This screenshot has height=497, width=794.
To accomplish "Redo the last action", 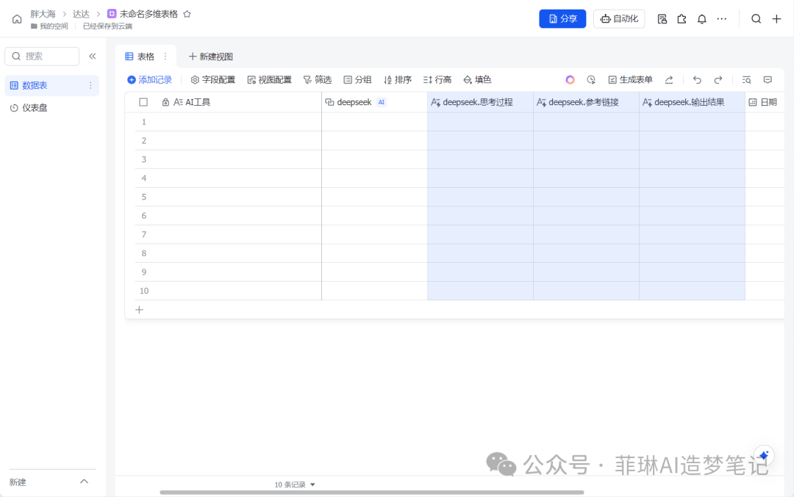I will coord(718,80).
